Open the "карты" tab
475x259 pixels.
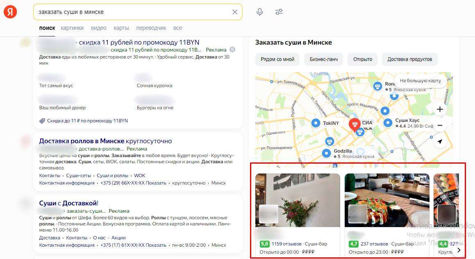(x=121, y=28)
